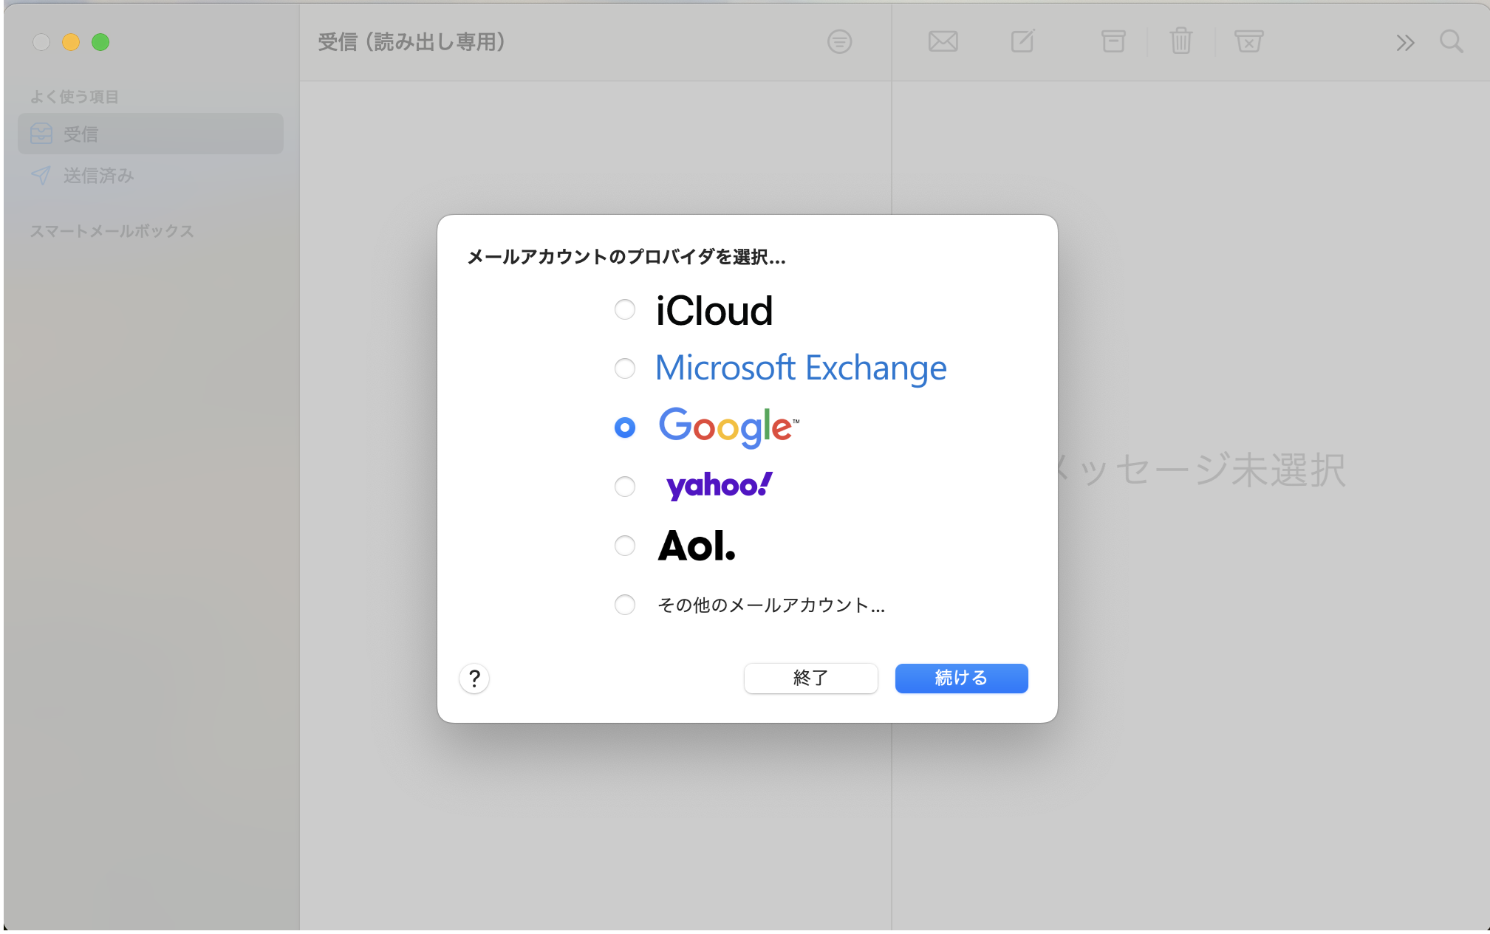Screen dimensions: 1490x934
Task: Open help with the question mark button
Action: tap(474, 678)
